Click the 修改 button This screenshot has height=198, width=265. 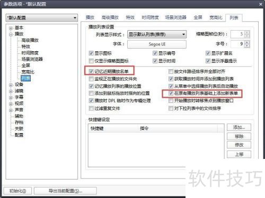(x=239, y=145)
